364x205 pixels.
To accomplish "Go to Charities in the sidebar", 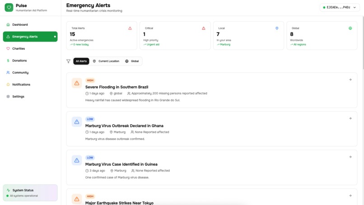I will tap(30, 48).
